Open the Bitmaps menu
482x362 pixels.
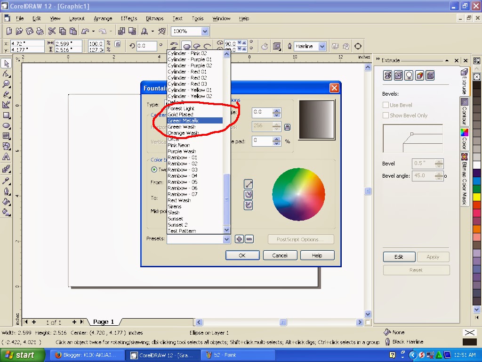[154, 18]
